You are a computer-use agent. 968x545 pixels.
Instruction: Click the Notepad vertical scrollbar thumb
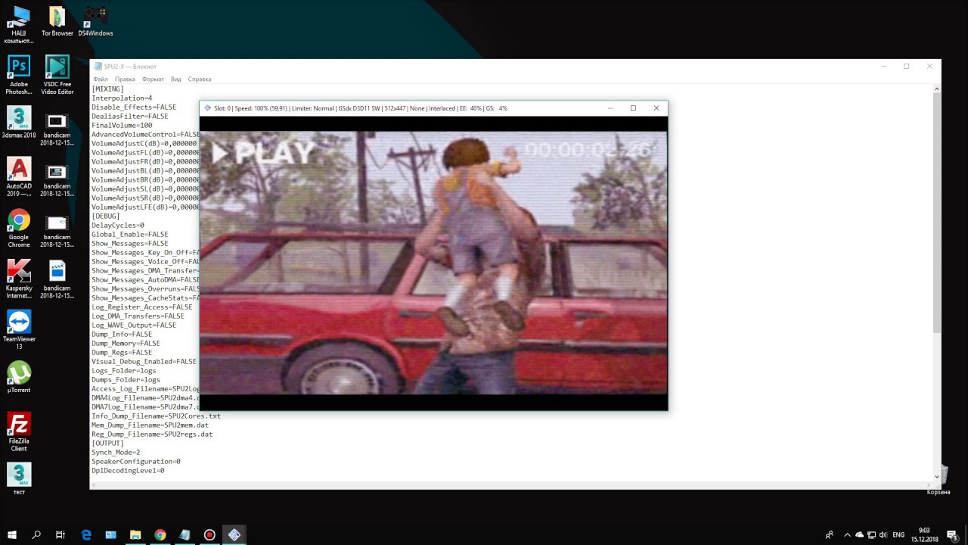coord(937,213)
